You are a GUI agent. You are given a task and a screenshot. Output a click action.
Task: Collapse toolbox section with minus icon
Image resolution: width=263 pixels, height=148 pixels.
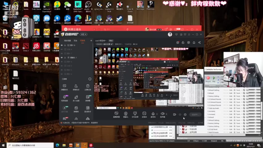[x=90, y=79]
